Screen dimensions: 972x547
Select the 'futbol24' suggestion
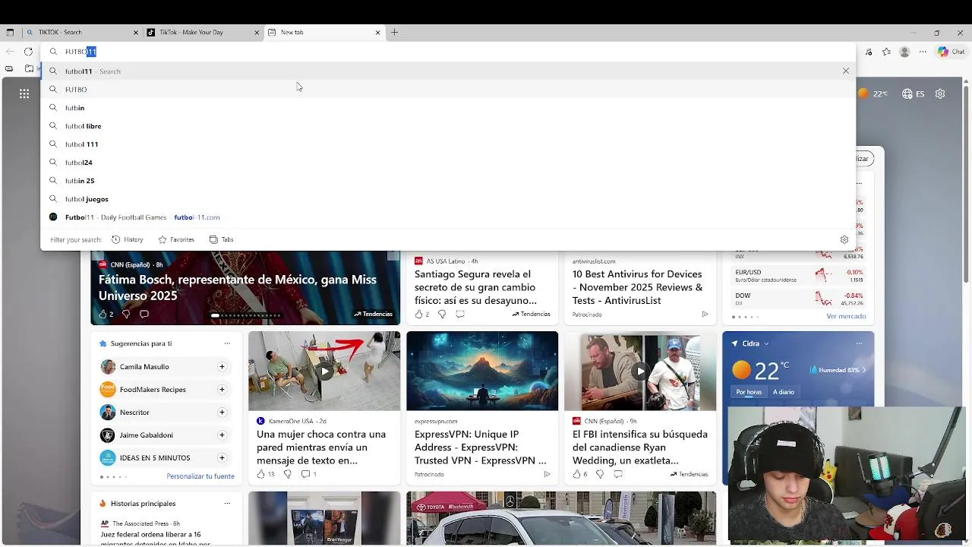(448, 163)
